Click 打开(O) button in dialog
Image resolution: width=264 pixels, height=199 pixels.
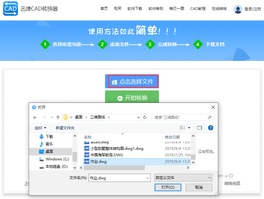pyautogui.click(x=168, y=187)
